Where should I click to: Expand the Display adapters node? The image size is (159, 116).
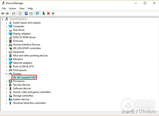(x=7, y=34)
